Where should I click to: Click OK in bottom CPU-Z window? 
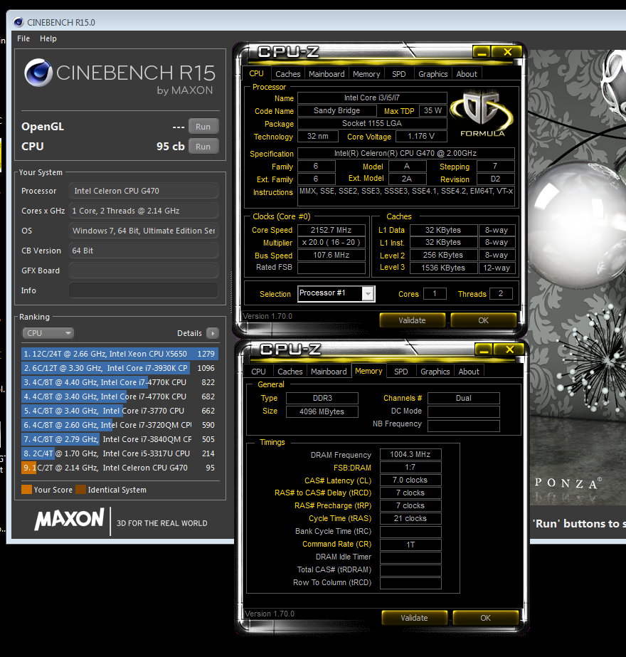click(x=485, y=618)
